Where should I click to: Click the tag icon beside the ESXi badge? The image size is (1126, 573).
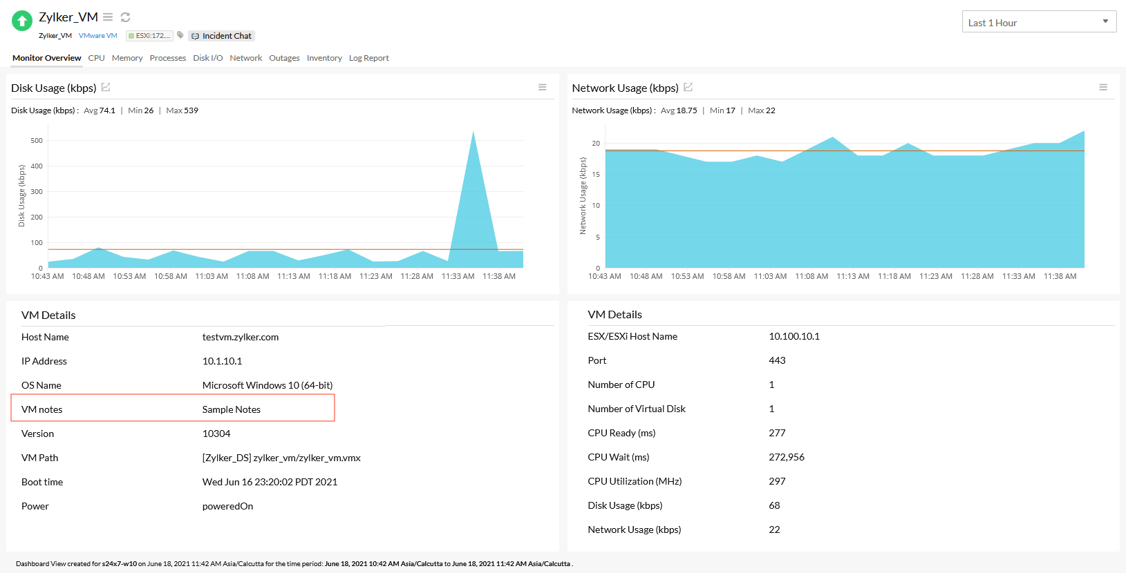[x=180, y=35]
